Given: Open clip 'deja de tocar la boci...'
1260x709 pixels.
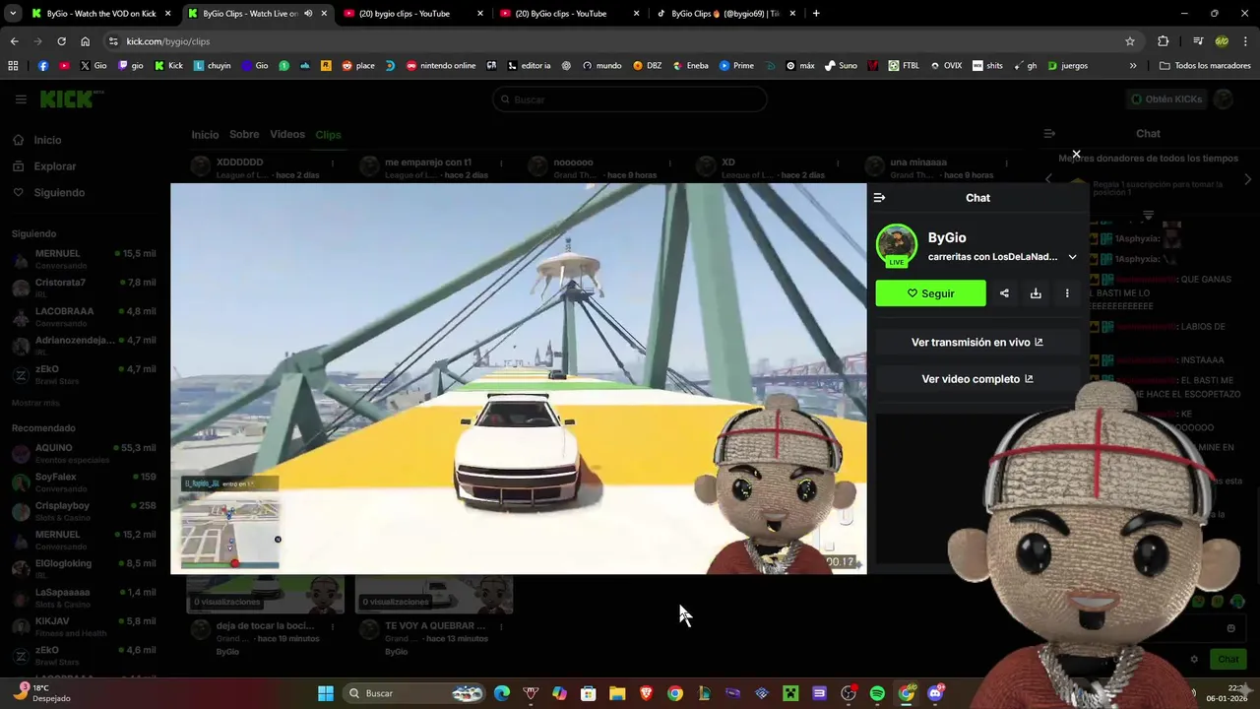Looking at the screenshot, I should [266, 626].
